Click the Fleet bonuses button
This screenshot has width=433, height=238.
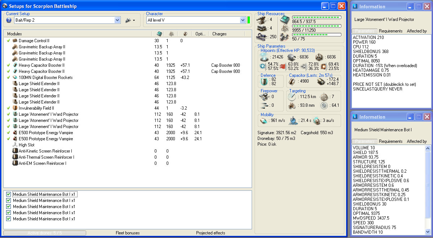click(127, 233)
